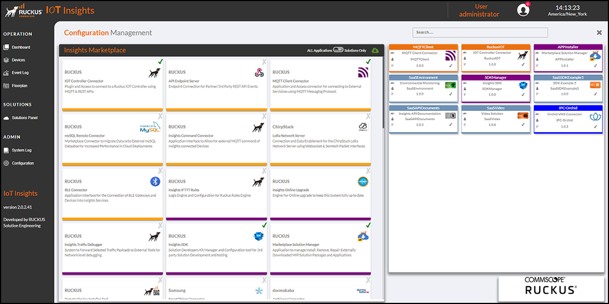The height and width of the screenshot is (304, 609).
Task: Click the API Endpoint Server webhook icon
Action: click(259, 73)
